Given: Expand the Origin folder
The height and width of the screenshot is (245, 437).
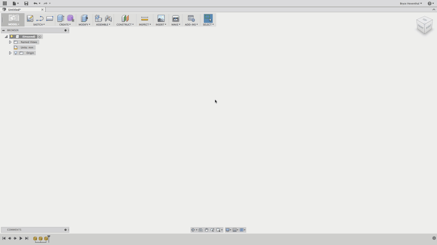Looking at the screenshot, I should point(10,53).
